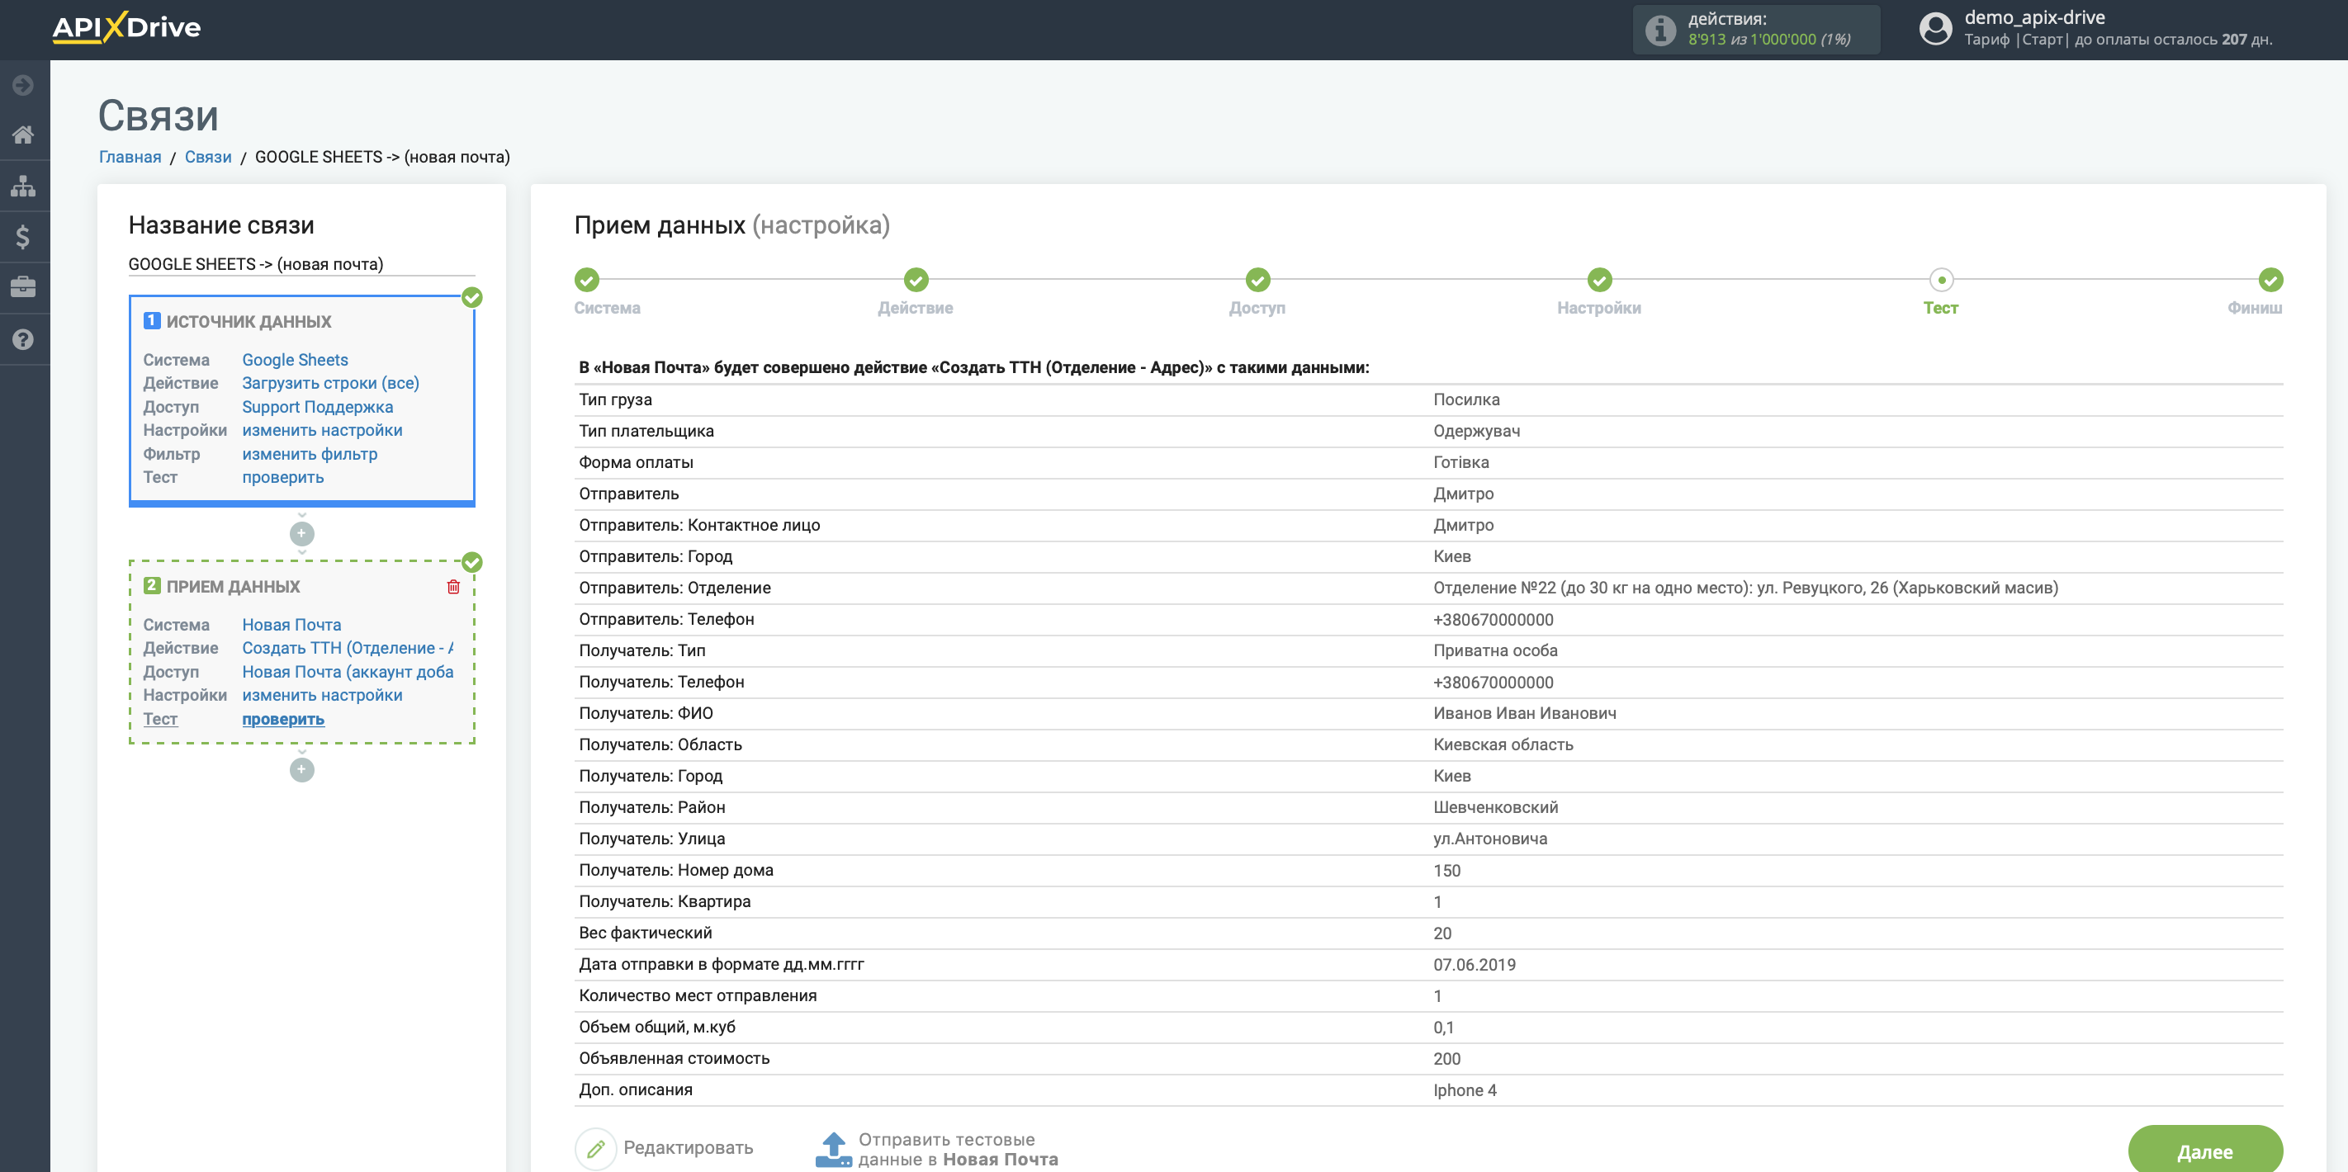The width and height of the screenshot is (2348, 1172).
Task: Click the actions counter 8'913 из 1'000'000
Action: (x=1769, y=39)
